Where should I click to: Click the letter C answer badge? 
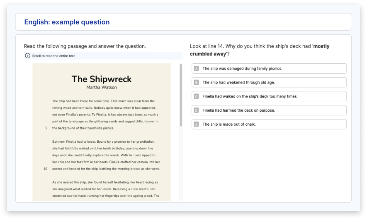(x=197, y=96)
